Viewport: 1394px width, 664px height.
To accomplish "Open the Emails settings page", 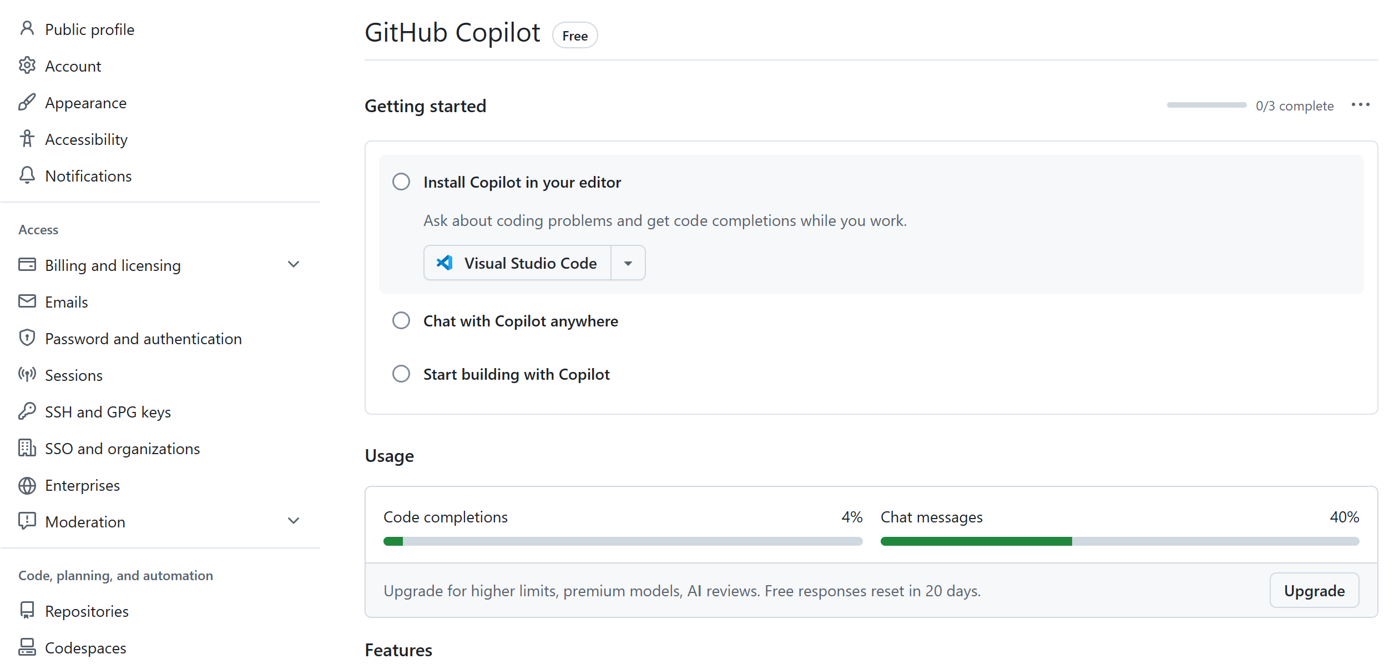I will click(x=67, y=302).
